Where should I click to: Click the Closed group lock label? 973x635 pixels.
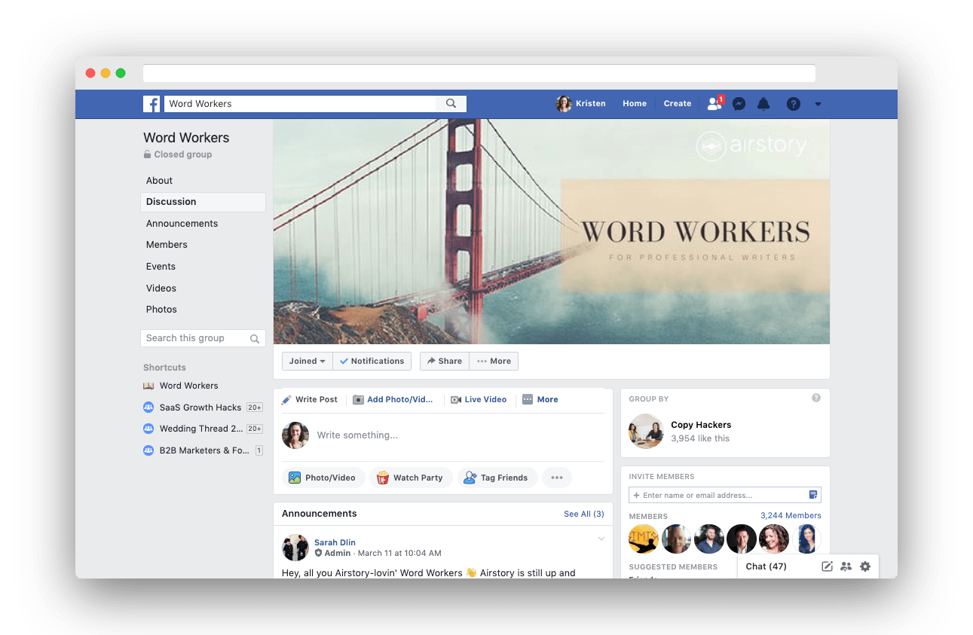coord(178,154)
